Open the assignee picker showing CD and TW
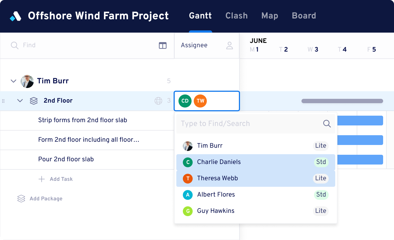 point(207,101)
